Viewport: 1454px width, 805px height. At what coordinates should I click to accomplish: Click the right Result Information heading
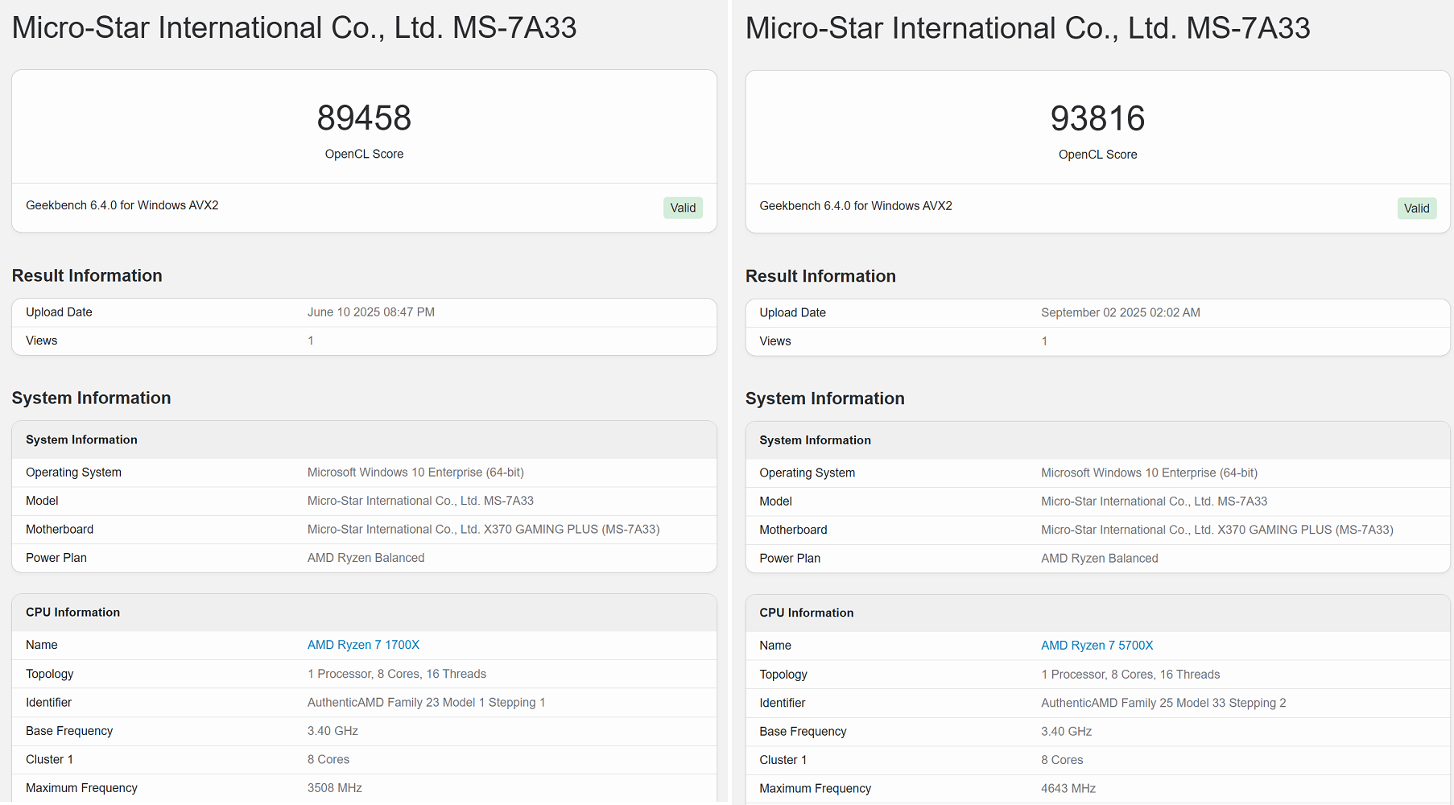[x=820, y=277]
